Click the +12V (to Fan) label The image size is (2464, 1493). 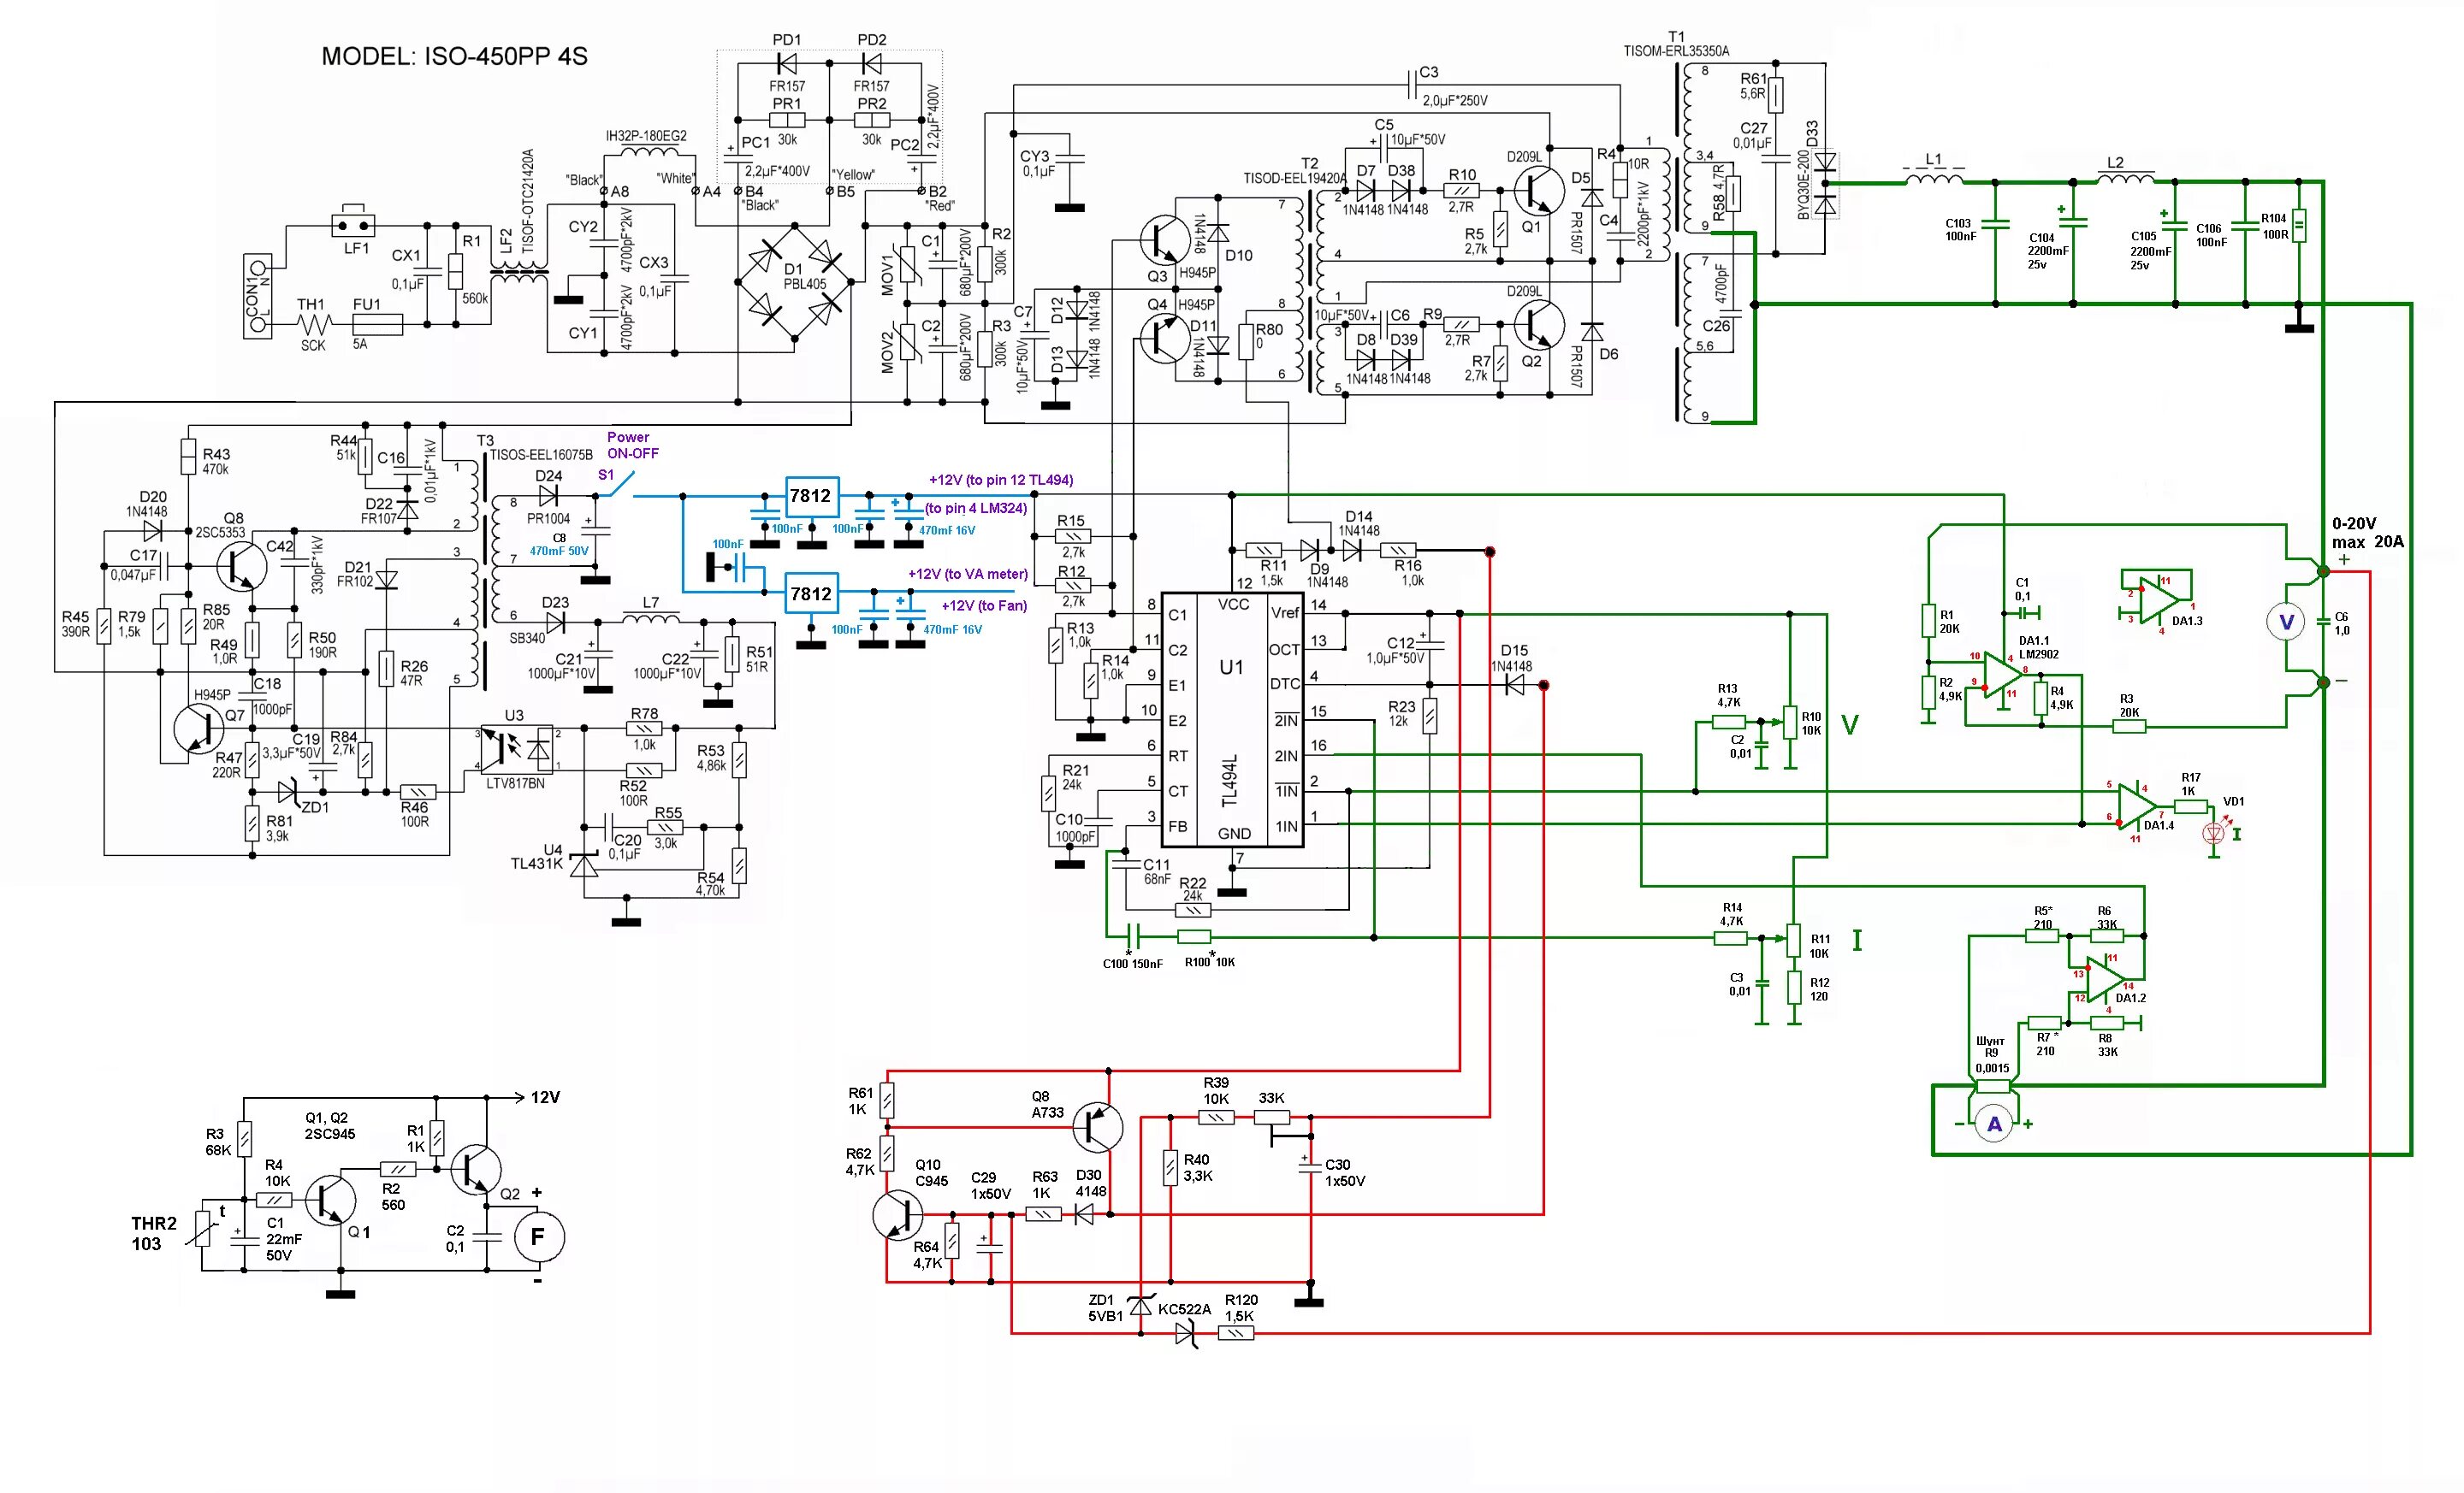coord(984,605)
